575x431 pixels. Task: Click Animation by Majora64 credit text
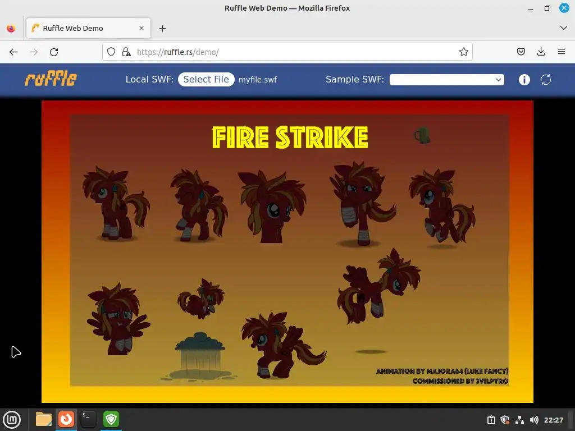[x=442, y=372]
